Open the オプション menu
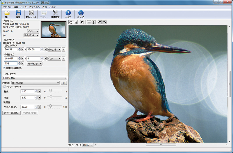Image resolution: width=233 pixels, height=153 pixels. pos(35,7)
